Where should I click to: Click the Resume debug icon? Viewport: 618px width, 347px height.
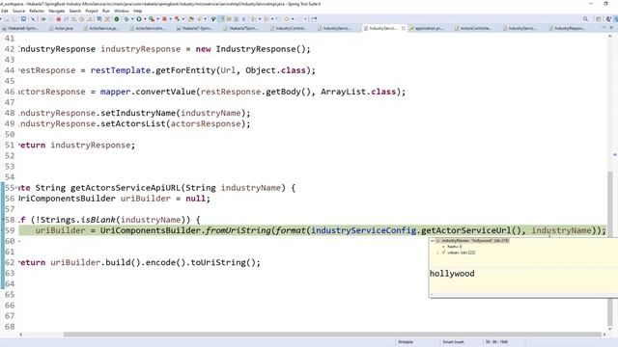(42, 19)
